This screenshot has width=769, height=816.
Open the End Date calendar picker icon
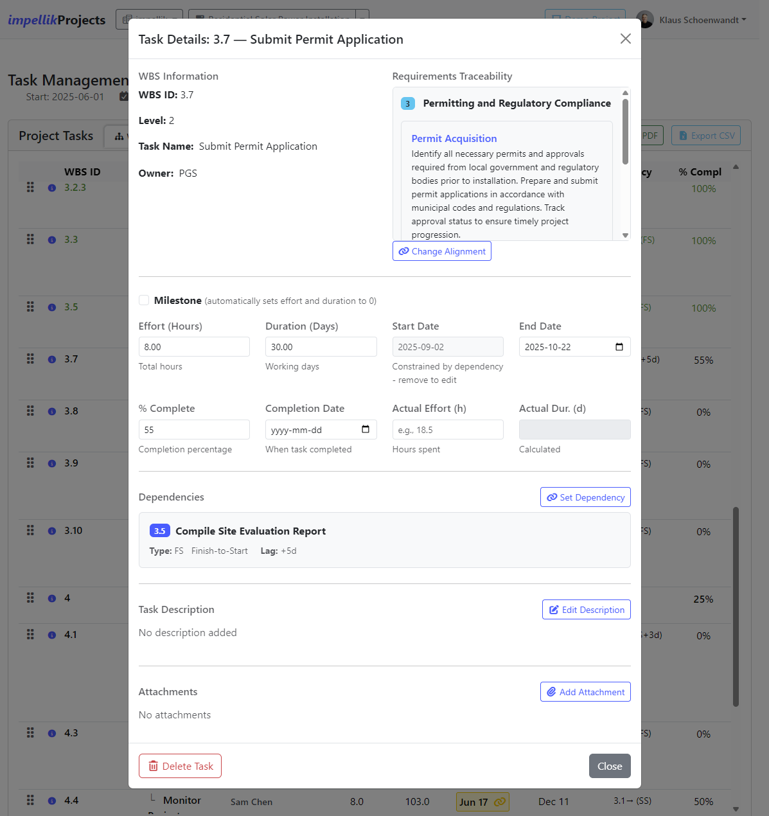pos(619,347)
